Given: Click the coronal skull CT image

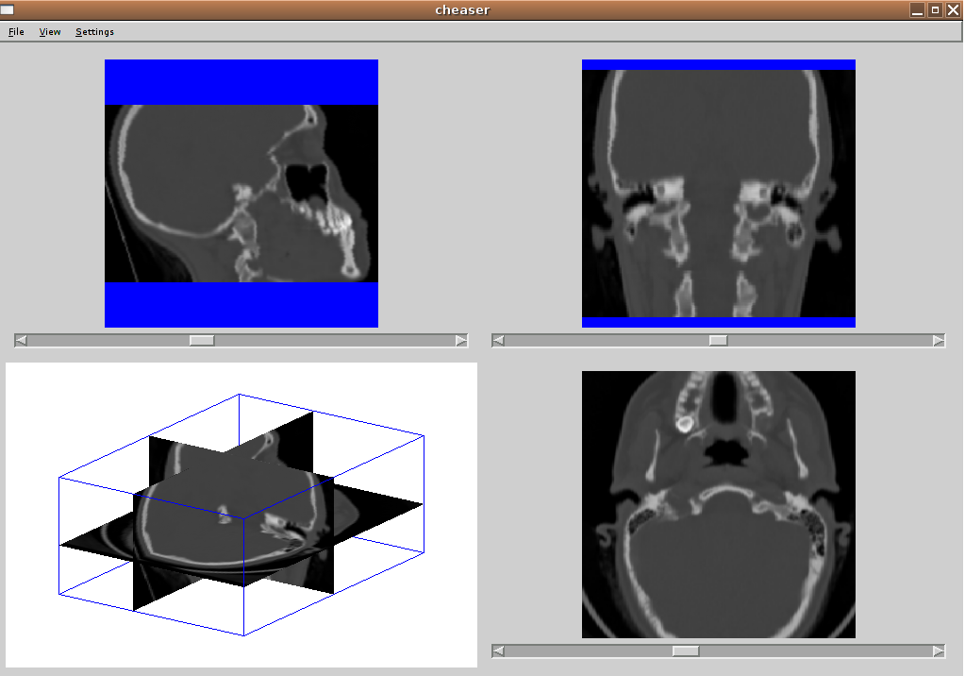Looking at the screenshot, I should pyautogui.click(x=719, y=194).
